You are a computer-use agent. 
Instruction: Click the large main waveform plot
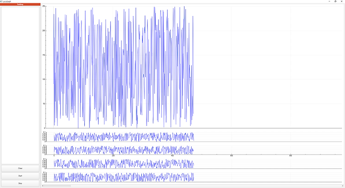click(194, 67)
